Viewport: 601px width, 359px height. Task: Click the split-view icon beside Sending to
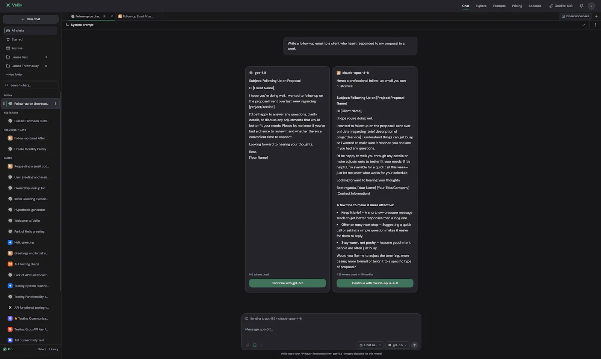[x=247, y=318]
